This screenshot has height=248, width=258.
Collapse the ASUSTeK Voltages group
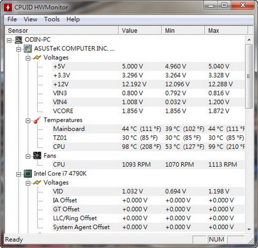pyautogui.click(x=28, y=58)
